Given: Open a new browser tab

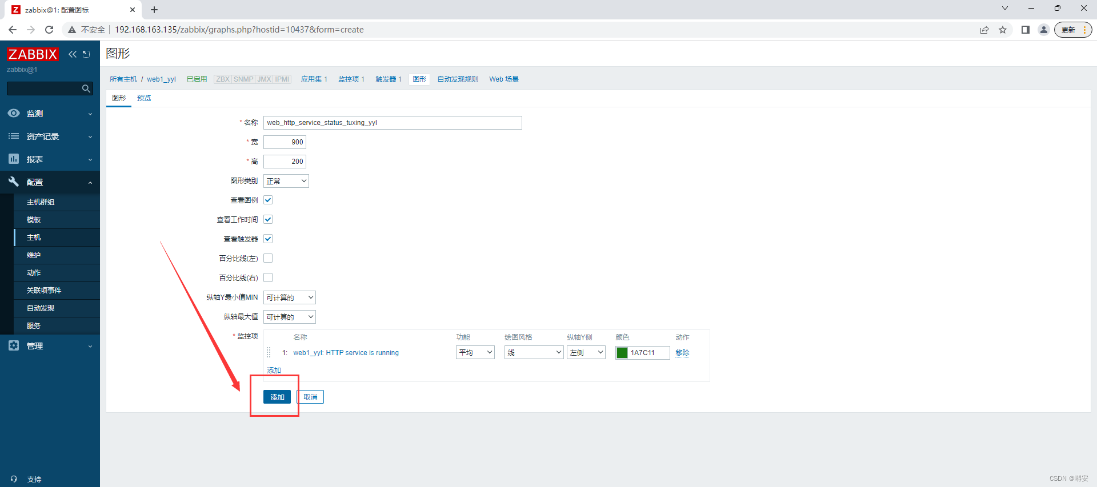Looking at the screenshot, I should click(154, 10).
